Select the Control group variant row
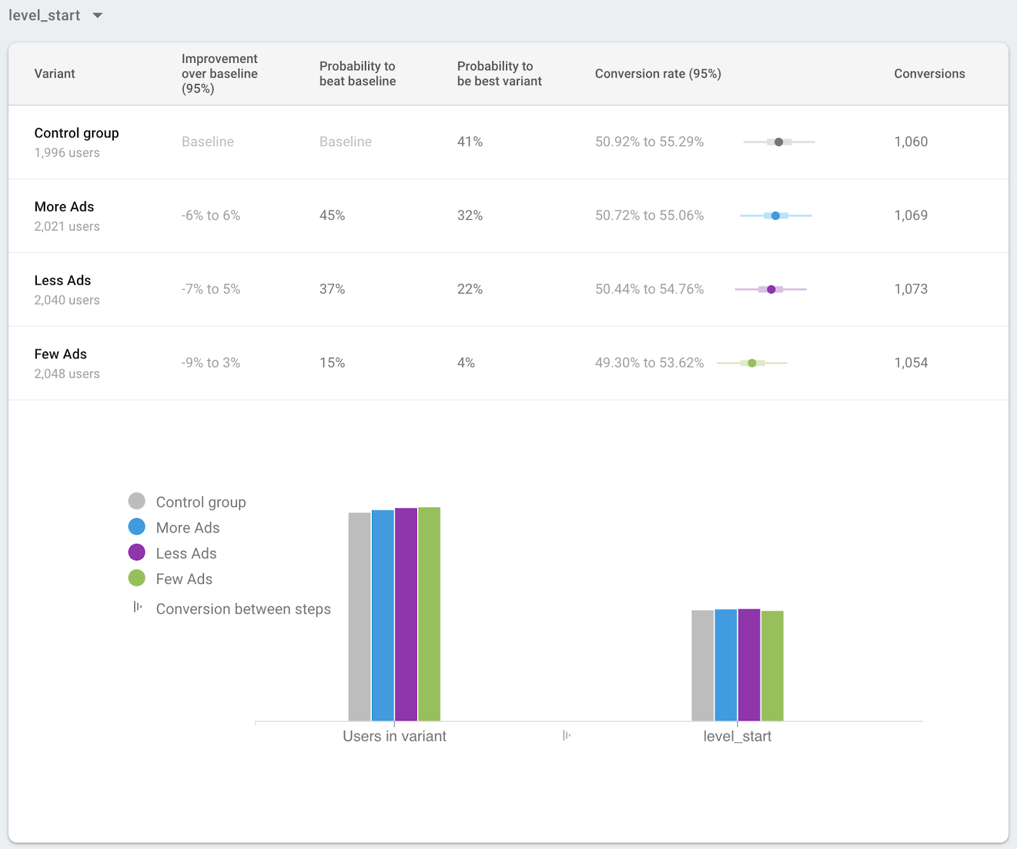The image size is (1017, 849). (x=76, y=133)
